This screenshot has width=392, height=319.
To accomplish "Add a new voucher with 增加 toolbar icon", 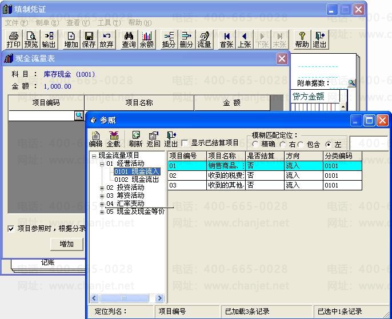I will click(x=71, y=39).
